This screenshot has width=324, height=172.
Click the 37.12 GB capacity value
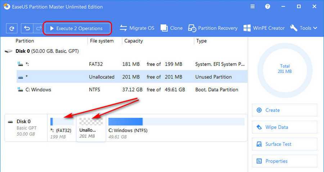132,90
